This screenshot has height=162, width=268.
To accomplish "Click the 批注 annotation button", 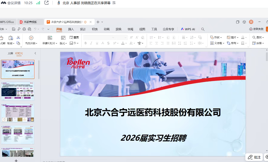I will click(x=254, y=157).
